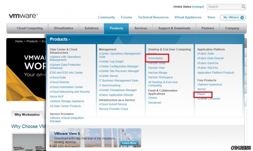The height and width of the screenshot is (151, 253).
Task: Open the My VMware dropdown
Action: click(x=233, y=17)
